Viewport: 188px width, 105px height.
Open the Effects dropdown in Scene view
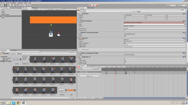(x=52, y=9)
